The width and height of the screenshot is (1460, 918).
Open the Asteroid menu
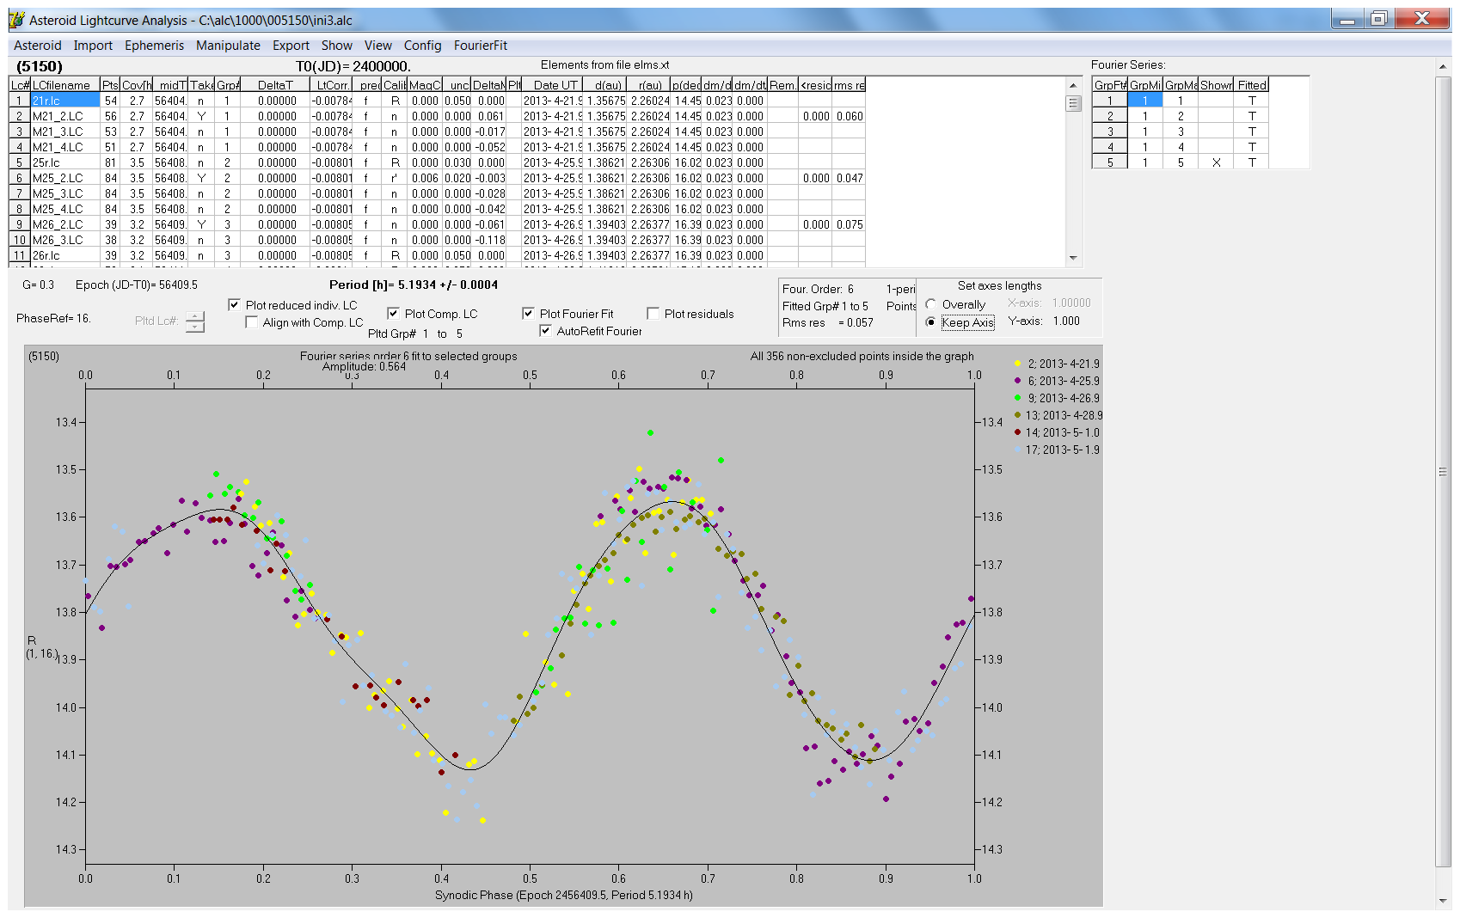(x=37, y=46)
